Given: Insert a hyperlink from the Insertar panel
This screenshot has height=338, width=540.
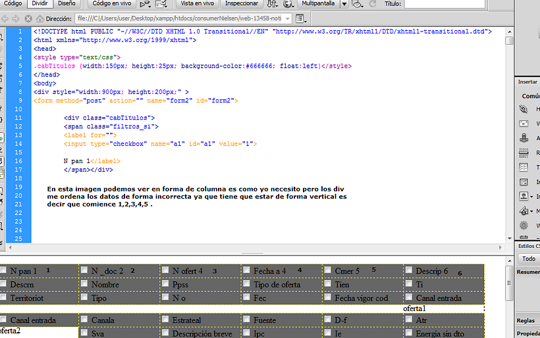Looking at the screenshot, I should coord(524,109).
